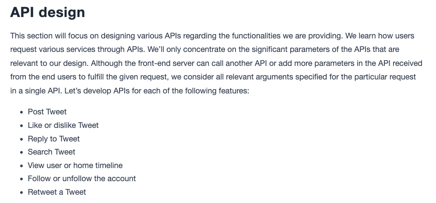Click the Retweet a Tweet item
The width and height of the screenshot is (436, 203).
pyautogui.click(x=57, y=192)
